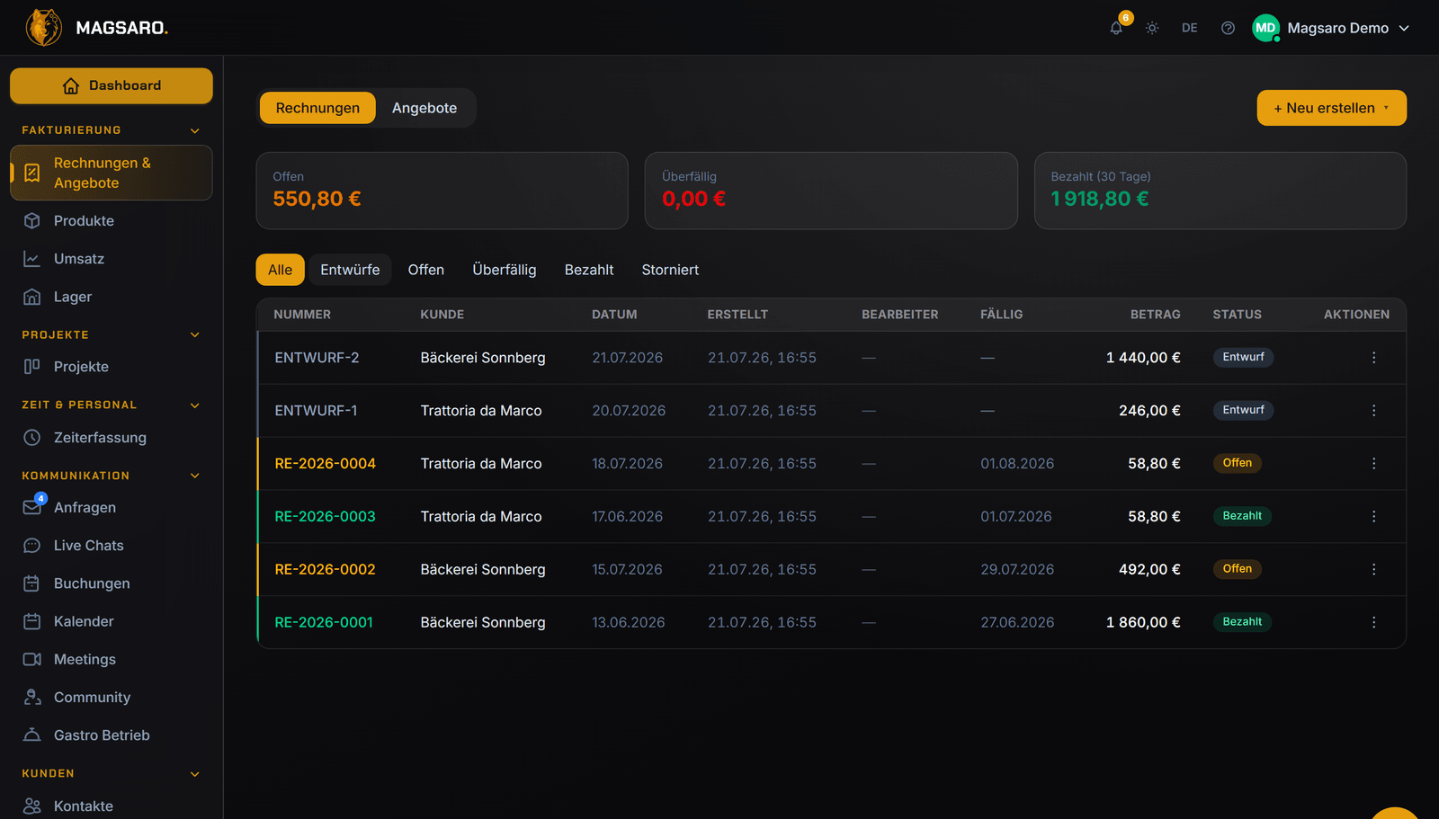Open actions menu for RE-2026-0002
Viewport: 1439px width, 819px height.
pyautogui.click(x=1373, y=570)
